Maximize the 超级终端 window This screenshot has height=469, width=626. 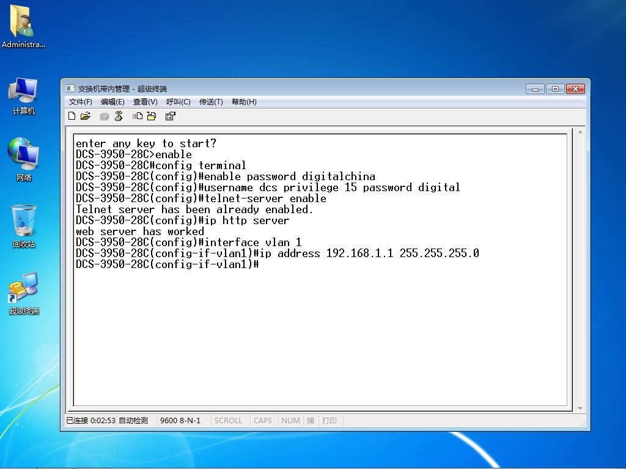(x=555, y=89)
